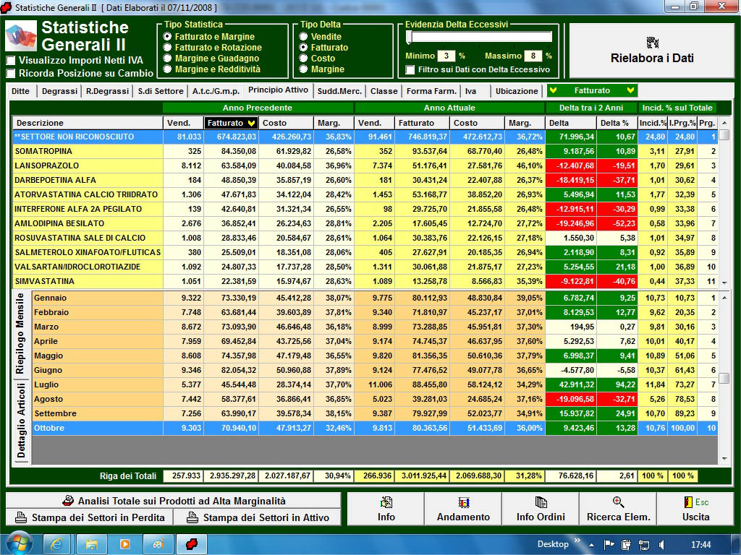The image size is (741, 555).
Task: Select the Dettaglio Articoli vertical tab
Action: [x=21, y=420]
